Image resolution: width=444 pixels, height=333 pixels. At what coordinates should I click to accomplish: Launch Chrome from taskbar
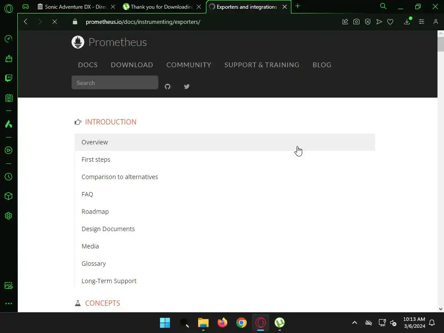pos(241,323)
